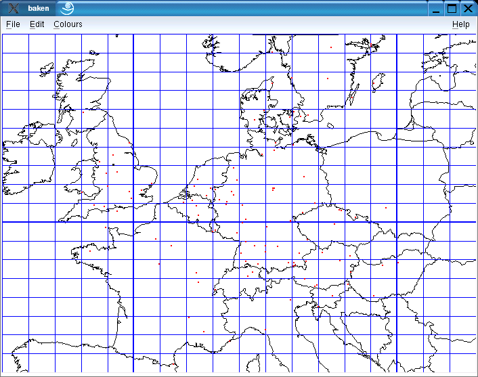Click the swirl icon next to baken title
This screenshot has height=377, width=478.
tap(67, 8)
